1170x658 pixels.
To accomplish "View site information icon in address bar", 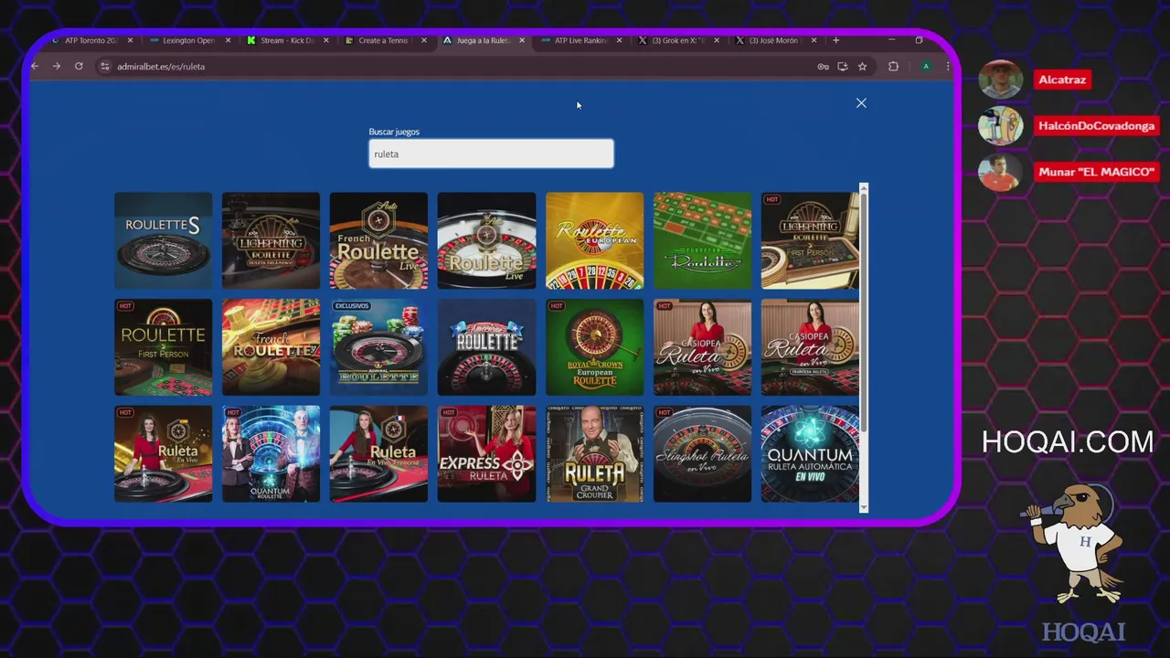I will (105, 67).
